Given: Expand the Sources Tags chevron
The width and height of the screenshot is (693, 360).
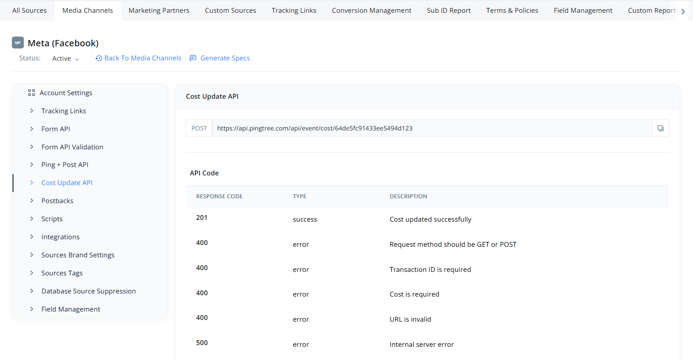Looking at the screenshot, I should [x=31, y=273].
